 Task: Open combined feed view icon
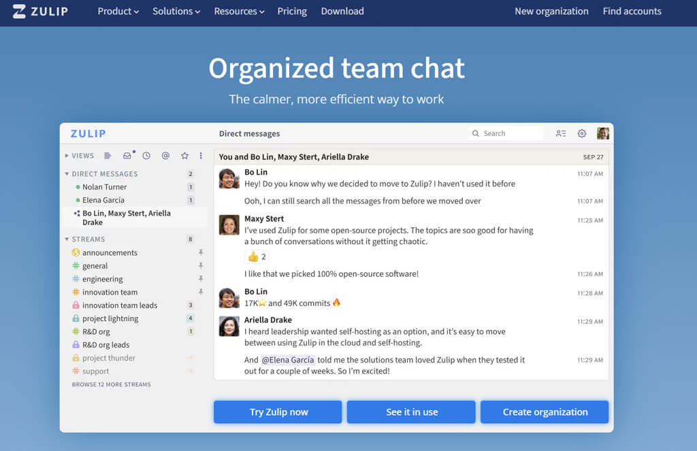tap(108, 156)
